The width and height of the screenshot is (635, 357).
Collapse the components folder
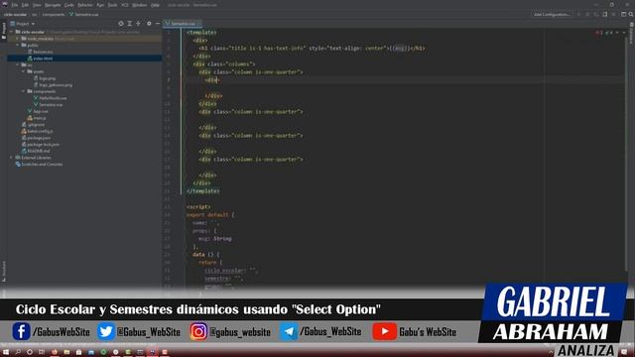(x=24, y=91)
